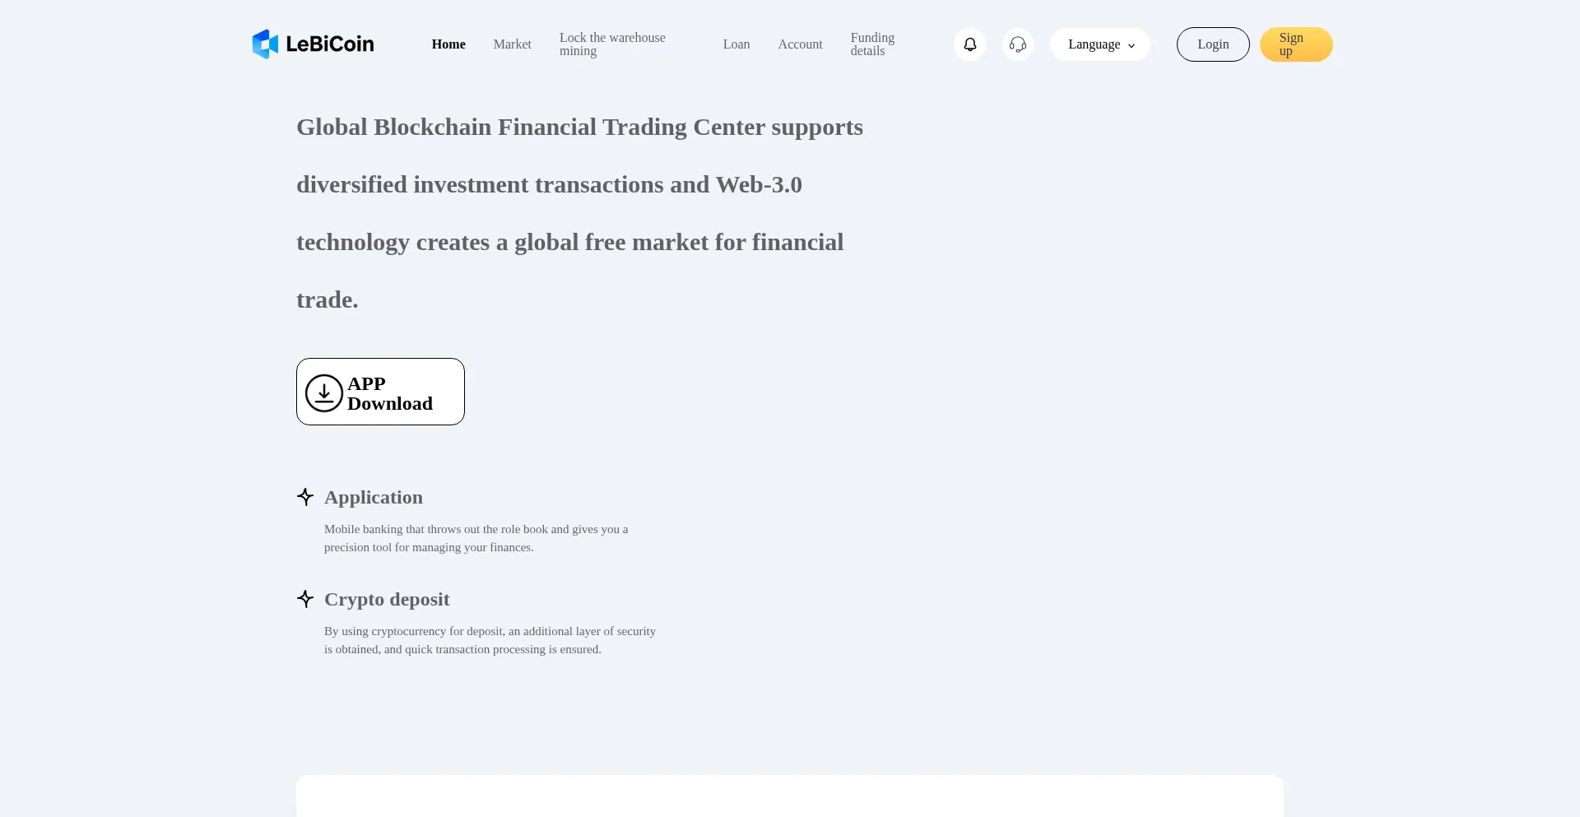The image size is (1580, 817).
Task: Go to the Account page
Action: point(800,44)
